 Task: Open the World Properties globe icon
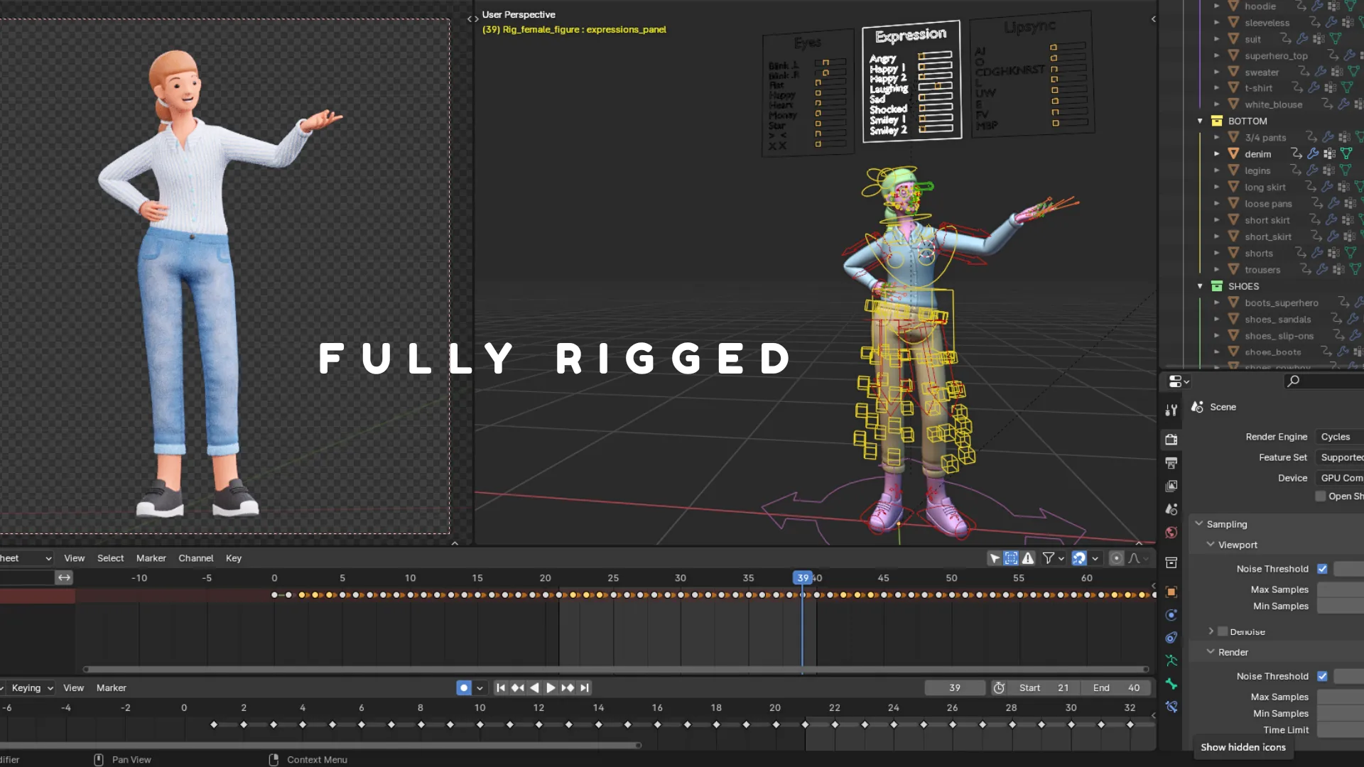click(x=1171, y=533)
